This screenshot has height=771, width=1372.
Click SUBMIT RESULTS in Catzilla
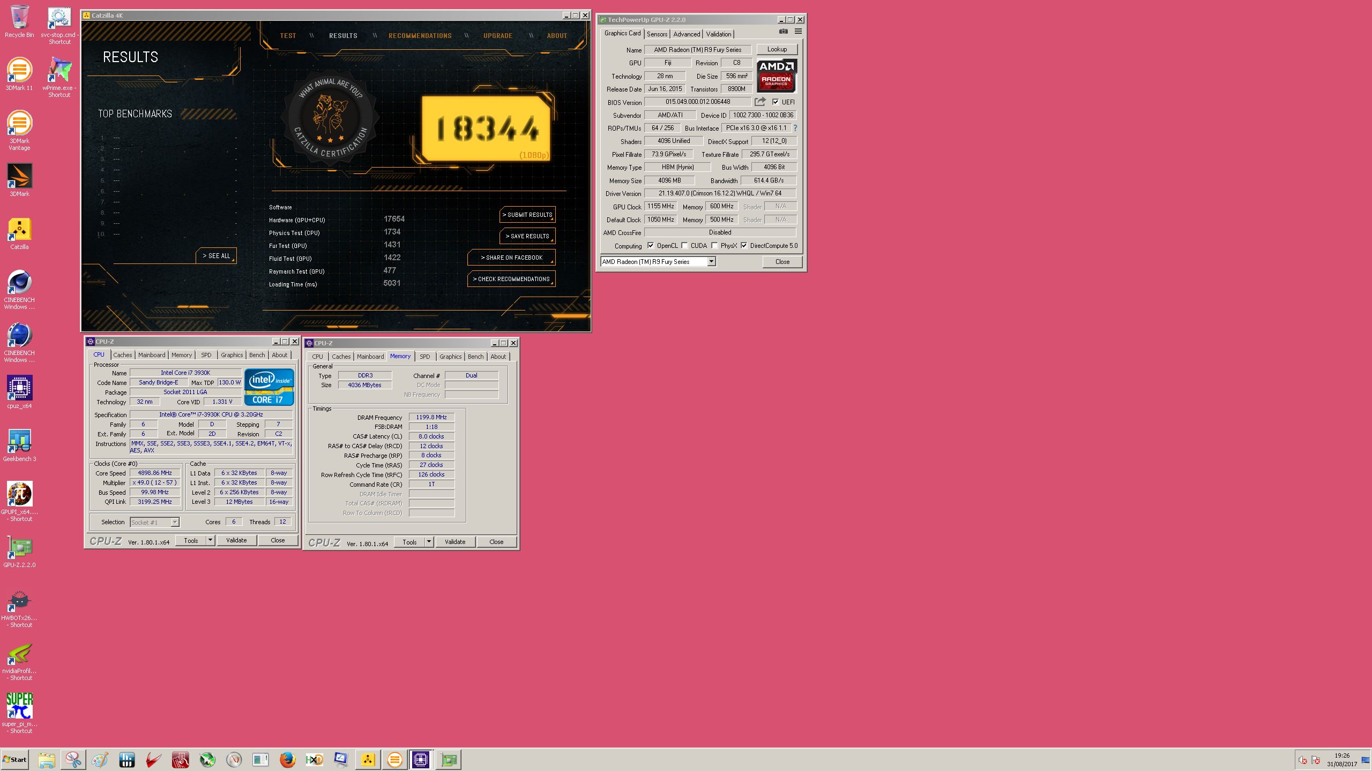point(527,215)
